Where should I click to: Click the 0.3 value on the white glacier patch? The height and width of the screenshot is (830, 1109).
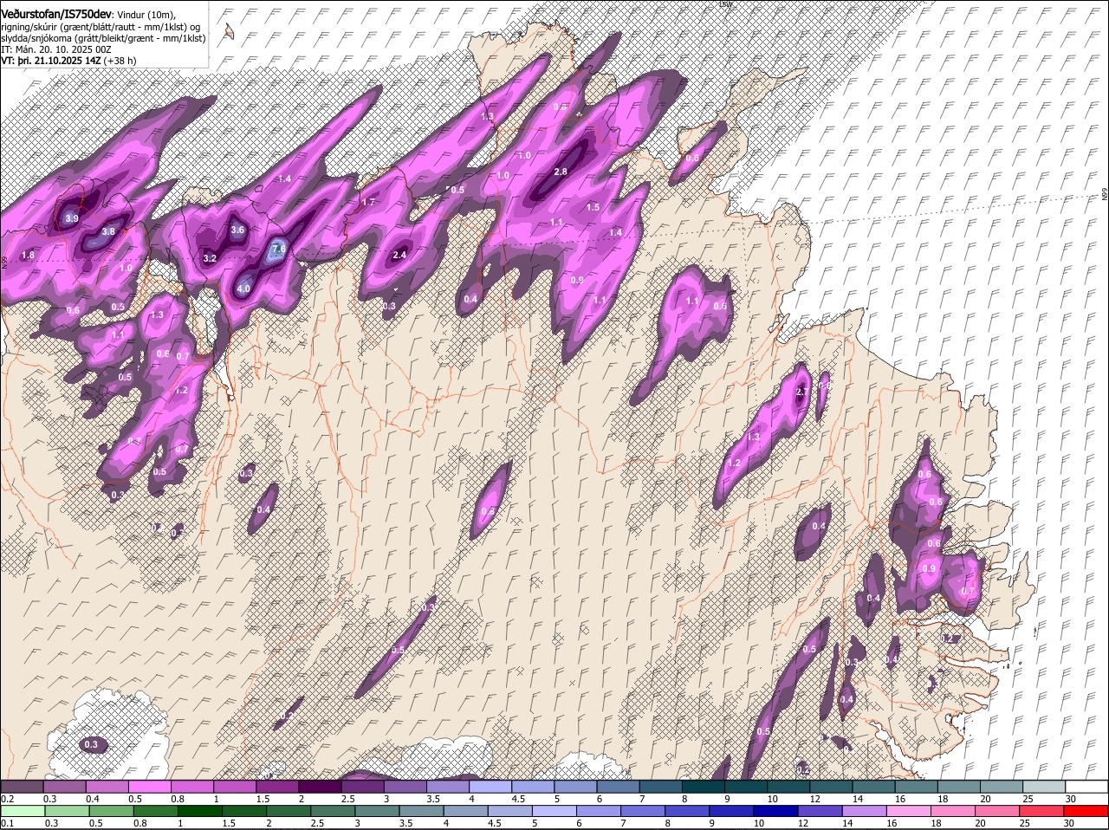tap(93, 744)
